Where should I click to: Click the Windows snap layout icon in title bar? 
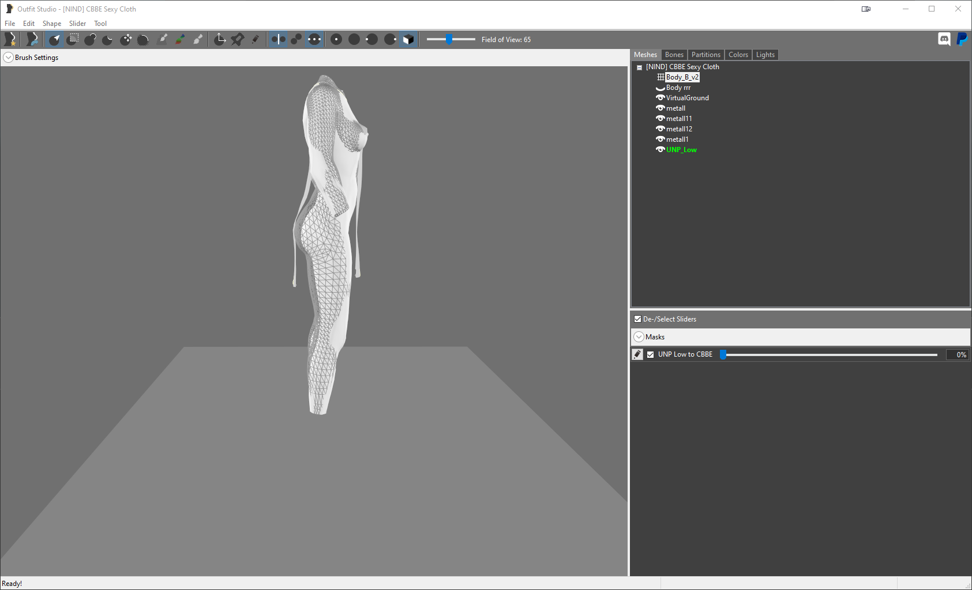pos(866,9)
